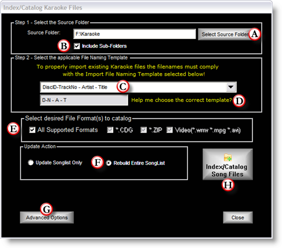Toggle the *.ZIP format checkbox
The width and height of the screenshot is (282, 248).
pos(143,130)
